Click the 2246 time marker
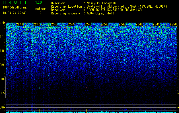Screen dimensions: 179x113 click(105, 24)
